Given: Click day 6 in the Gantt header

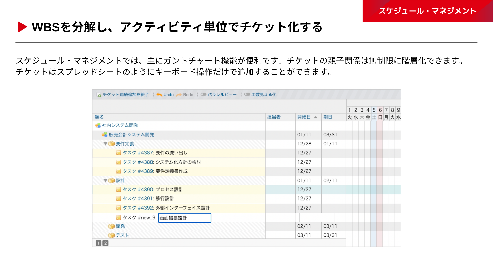Looking at the screenshot, I should [380, 110].
